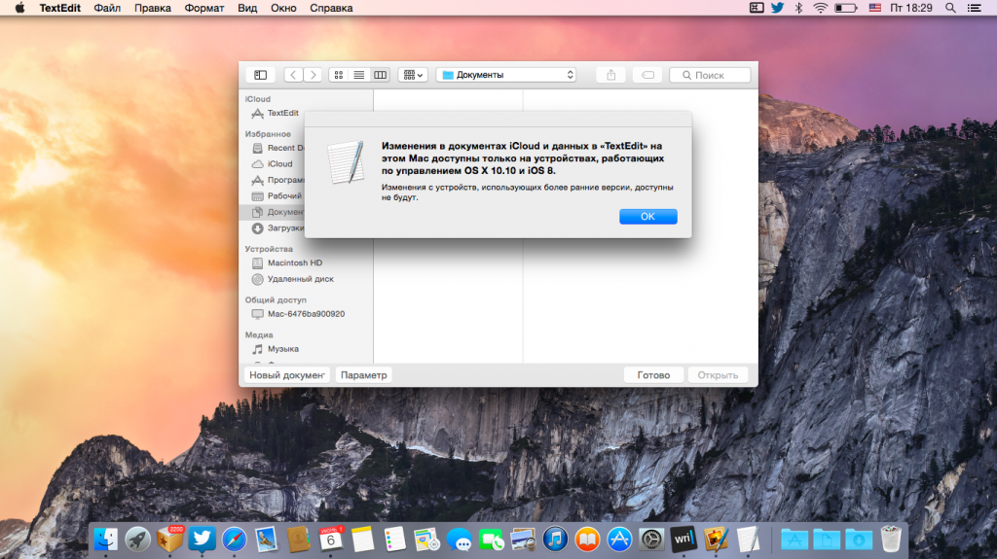Click OK in the iCloud alert
The height and width of the screenshot is (559, 997).
point(647,217)
